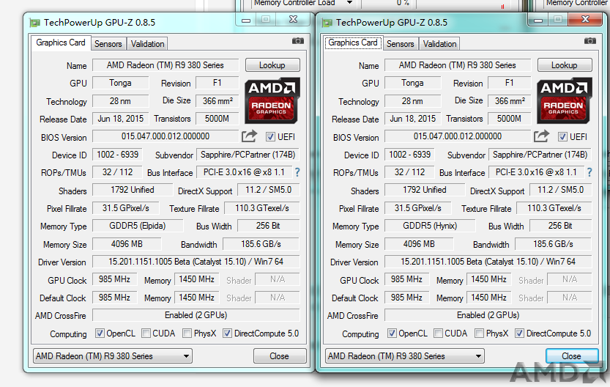610x387 pixels.
Task: Minimize the right GPU-Z window
Action: (x=538, y=20)
